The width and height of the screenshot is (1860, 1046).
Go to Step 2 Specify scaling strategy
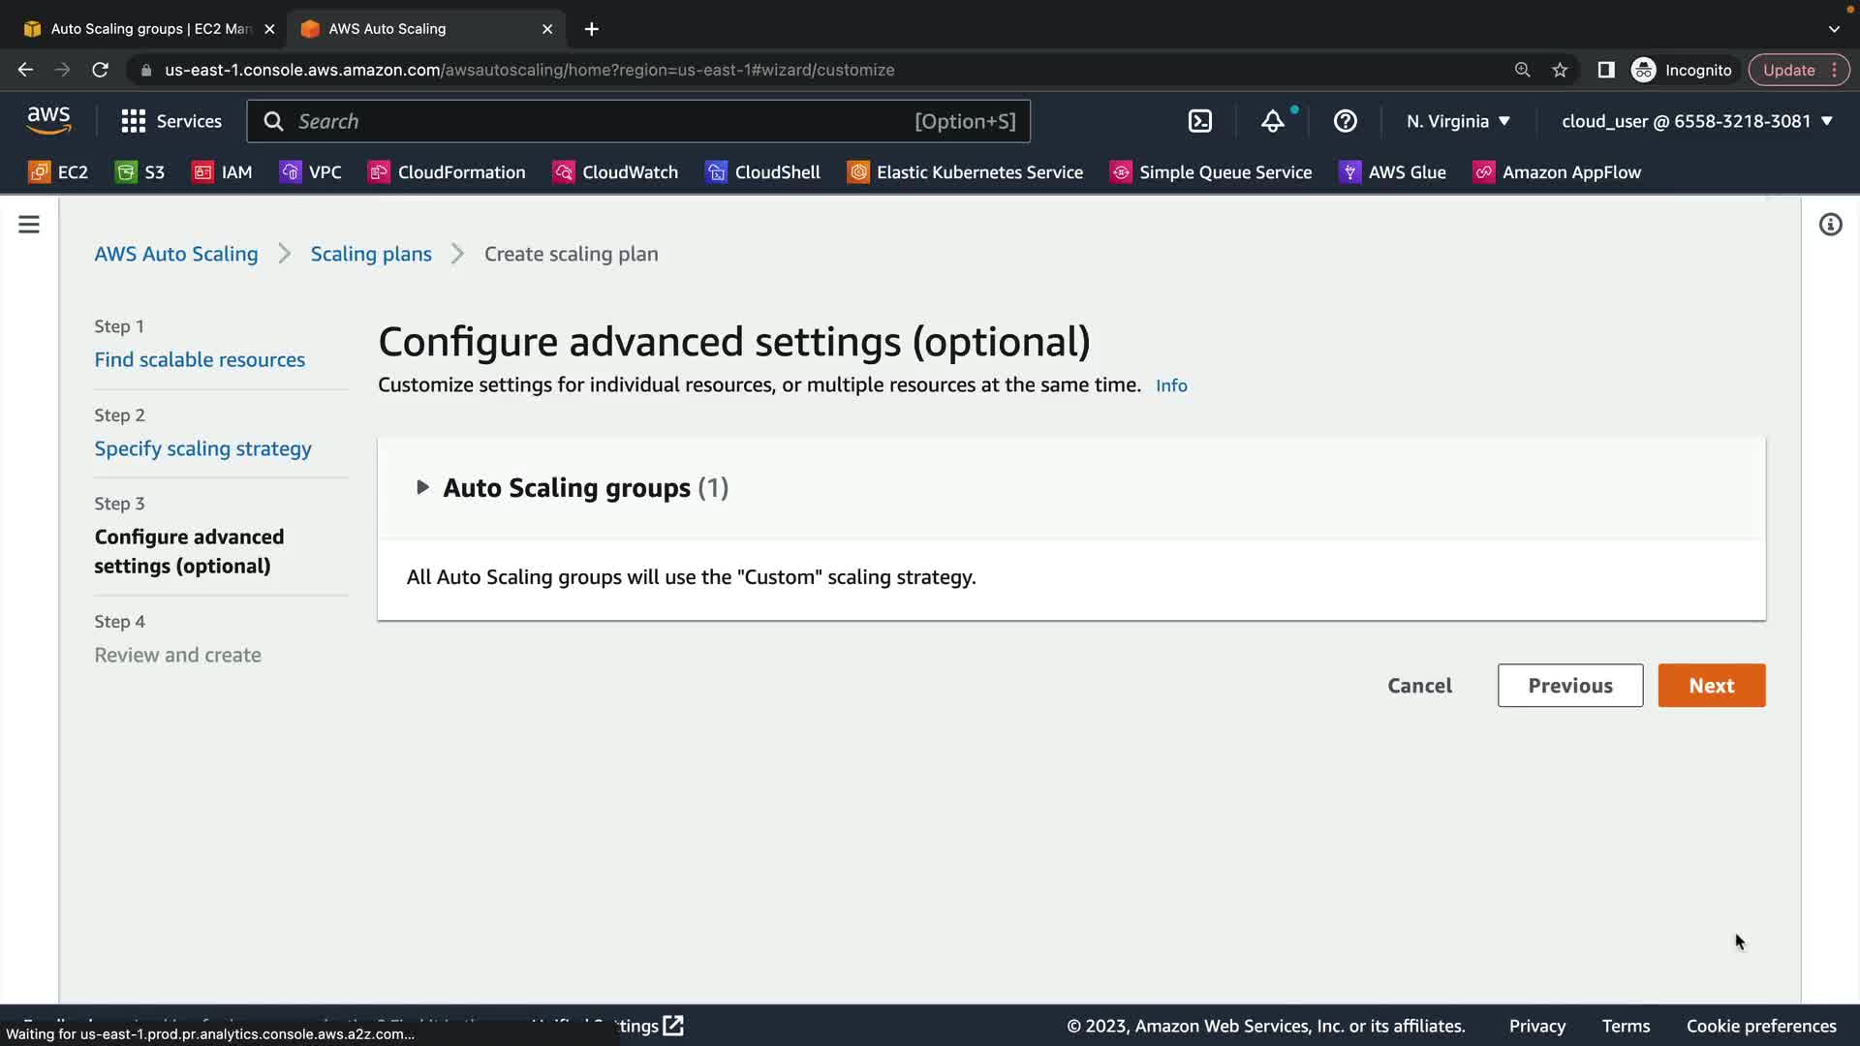(x=202, y=448)
